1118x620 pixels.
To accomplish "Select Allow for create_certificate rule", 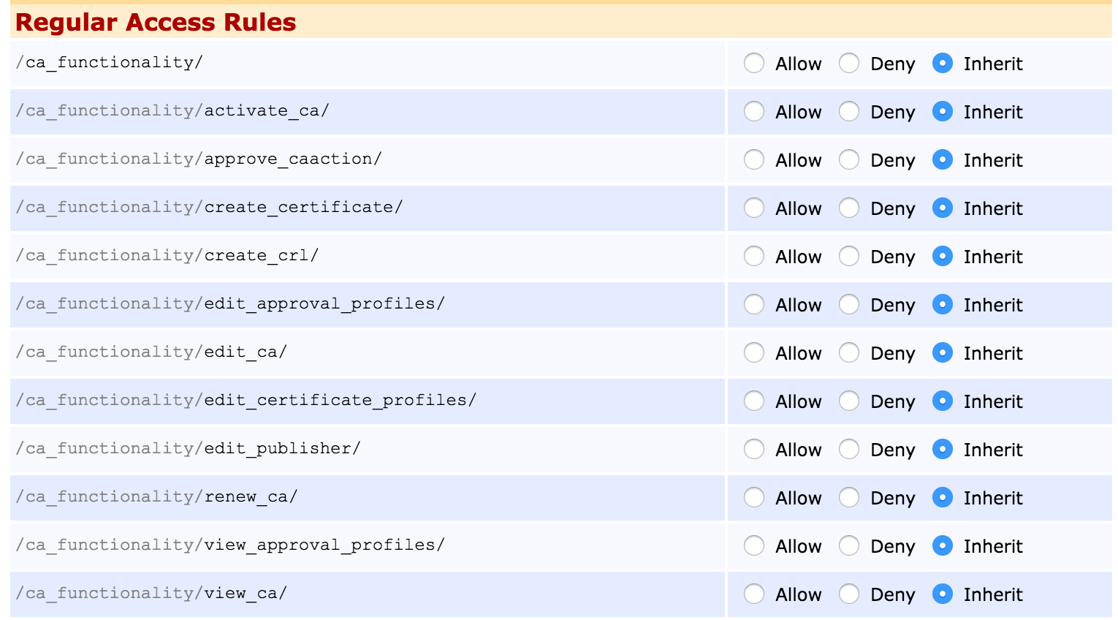I will pos(754,208).
